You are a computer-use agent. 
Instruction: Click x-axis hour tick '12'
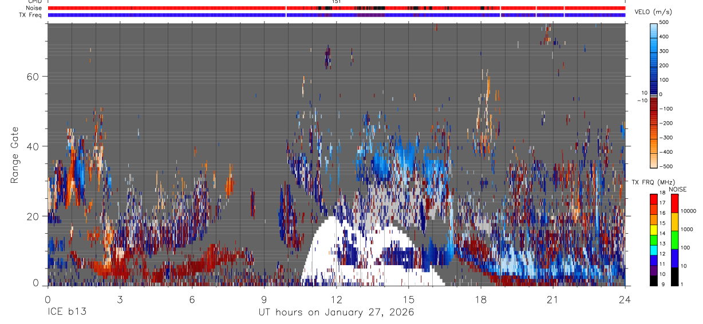[x=337, y=299]
